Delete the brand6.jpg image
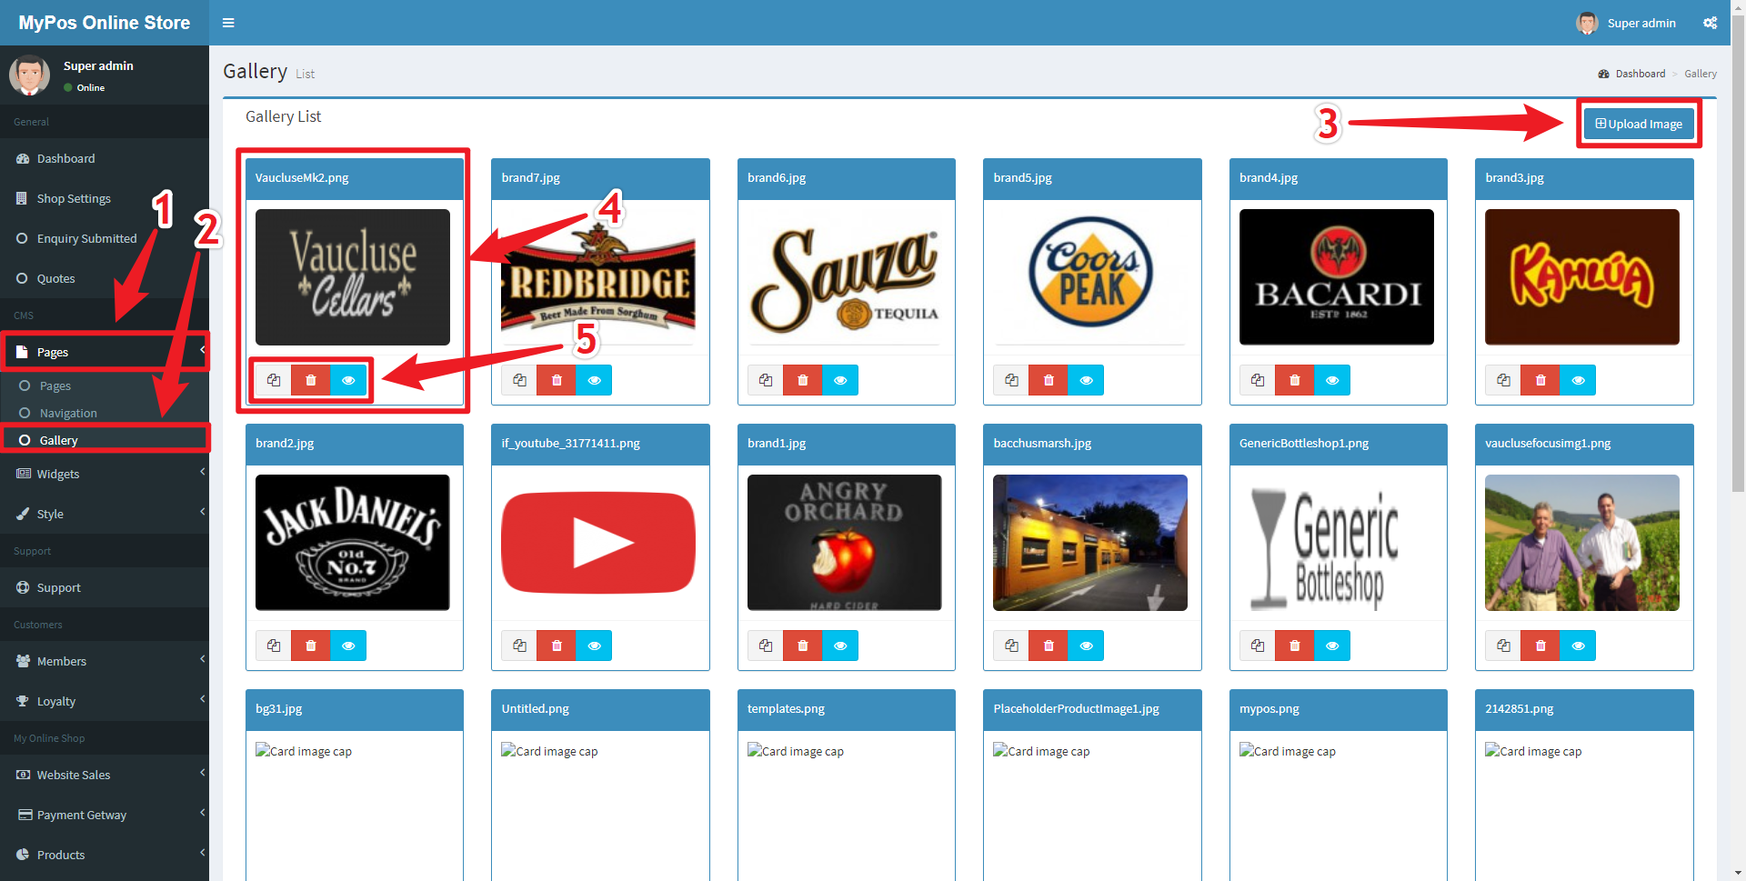1746x881 pixels. click(802, 380)
